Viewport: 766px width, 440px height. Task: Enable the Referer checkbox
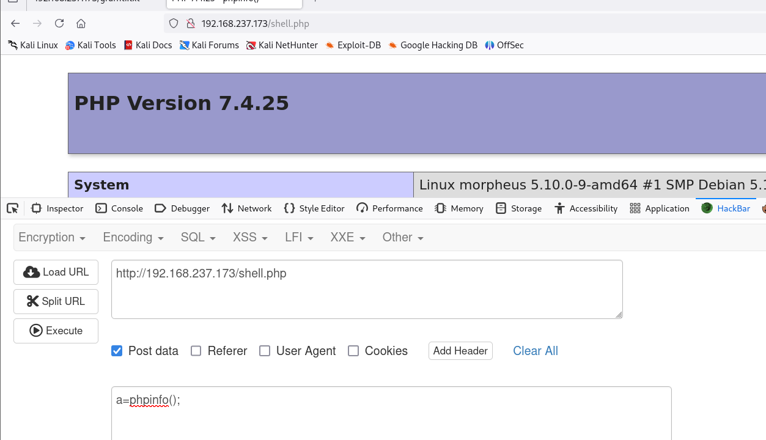coord(196,351)
